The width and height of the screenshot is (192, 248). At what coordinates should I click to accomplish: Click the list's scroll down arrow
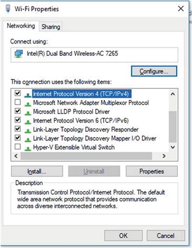pos(173,147)
